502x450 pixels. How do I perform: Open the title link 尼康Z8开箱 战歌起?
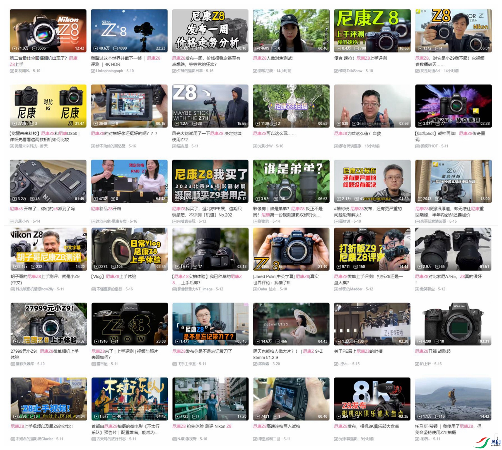(x=433, y=351)
